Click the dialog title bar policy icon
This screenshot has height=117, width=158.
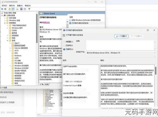coord(64,30)
